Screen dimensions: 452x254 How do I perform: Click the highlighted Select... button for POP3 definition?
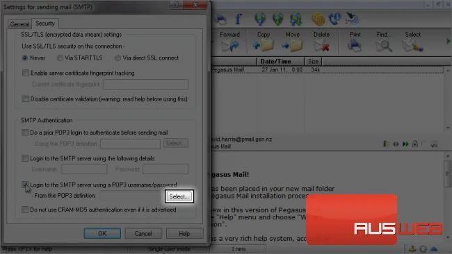[179, 196]
